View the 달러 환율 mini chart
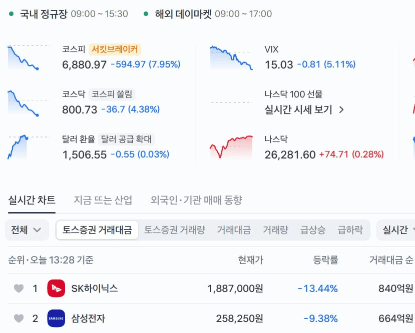Viewport: 415px width, 333px height. (29, 147)
